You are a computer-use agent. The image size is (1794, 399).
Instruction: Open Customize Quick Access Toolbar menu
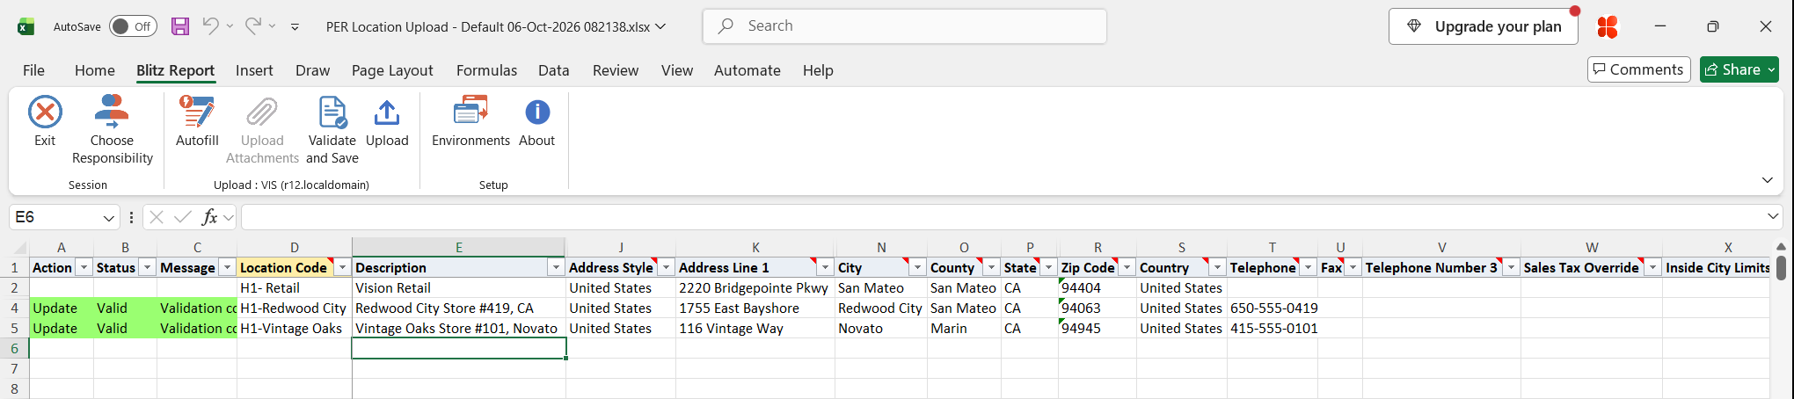[295, 27]
